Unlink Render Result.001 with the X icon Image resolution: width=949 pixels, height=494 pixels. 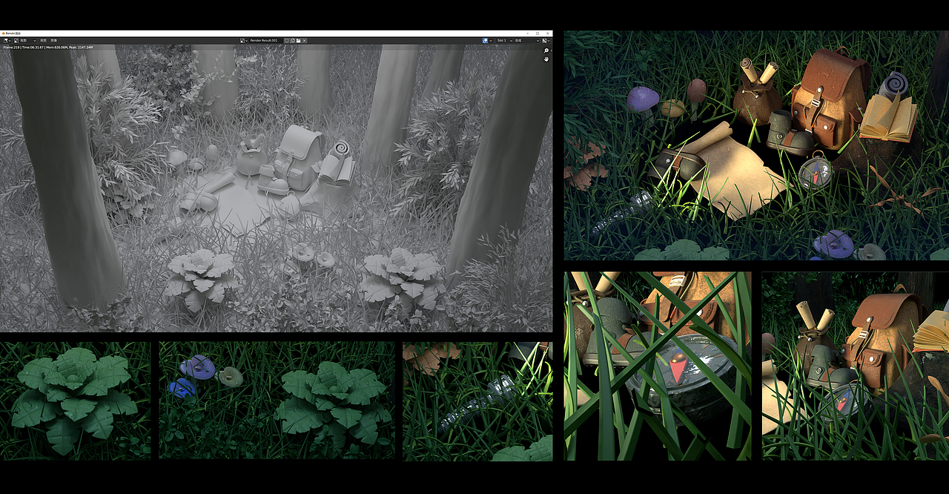304,40
